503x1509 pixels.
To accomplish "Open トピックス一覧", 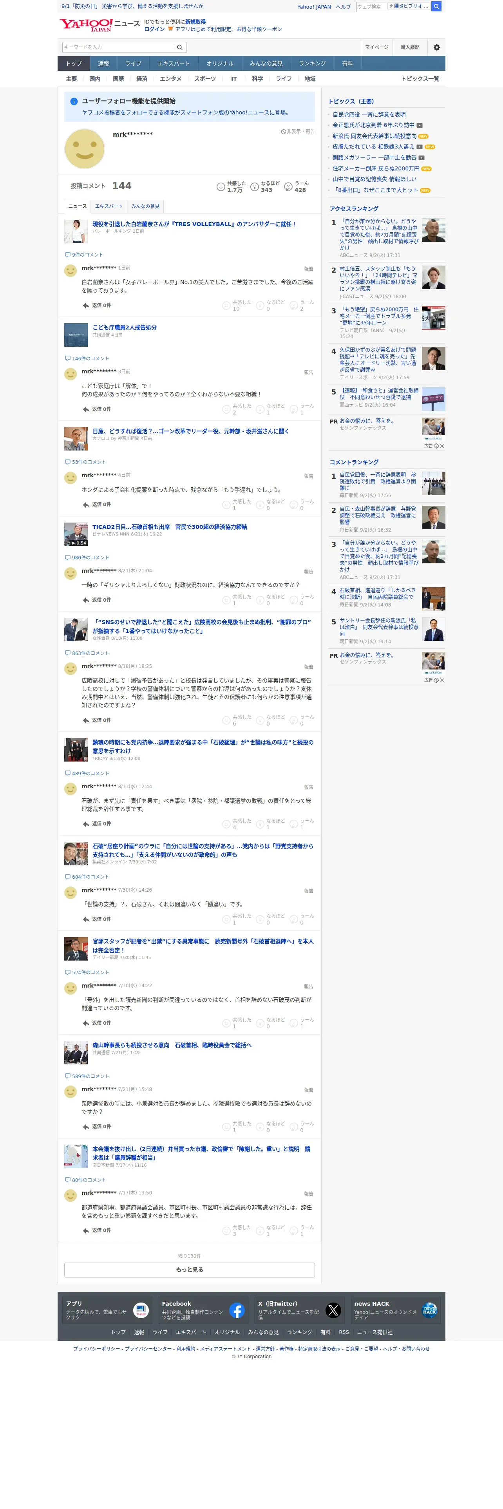I will pyautogui.click(x=420, y=79).
